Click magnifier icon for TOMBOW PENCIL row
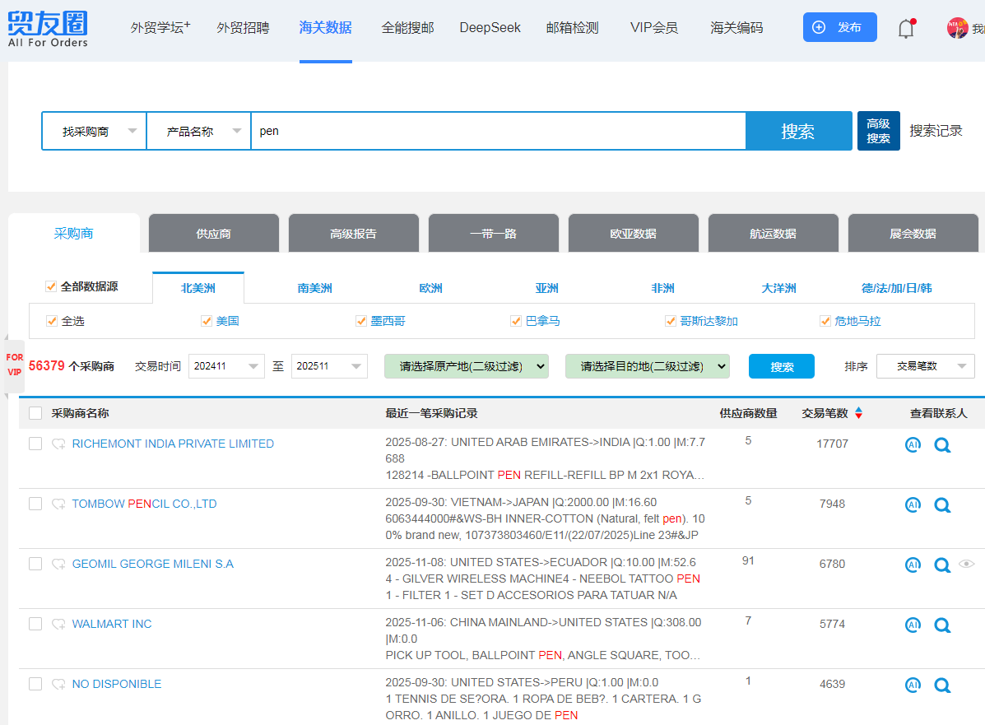985x725 pixels. click(x=942, y=505)
